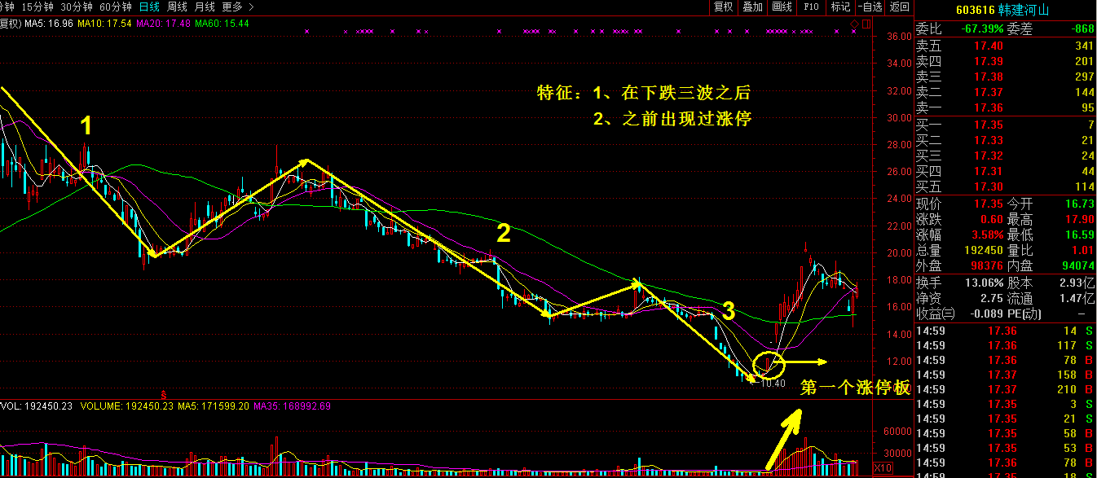The width and height of the screenshot is (1097, 478).
Task: Click the circled first limit-up candle
Action: coord(768,363)
